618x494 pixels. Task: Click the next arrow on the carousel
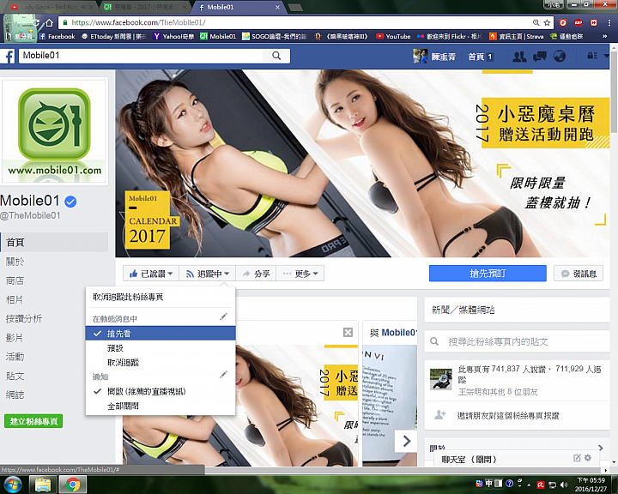point(406,441)
